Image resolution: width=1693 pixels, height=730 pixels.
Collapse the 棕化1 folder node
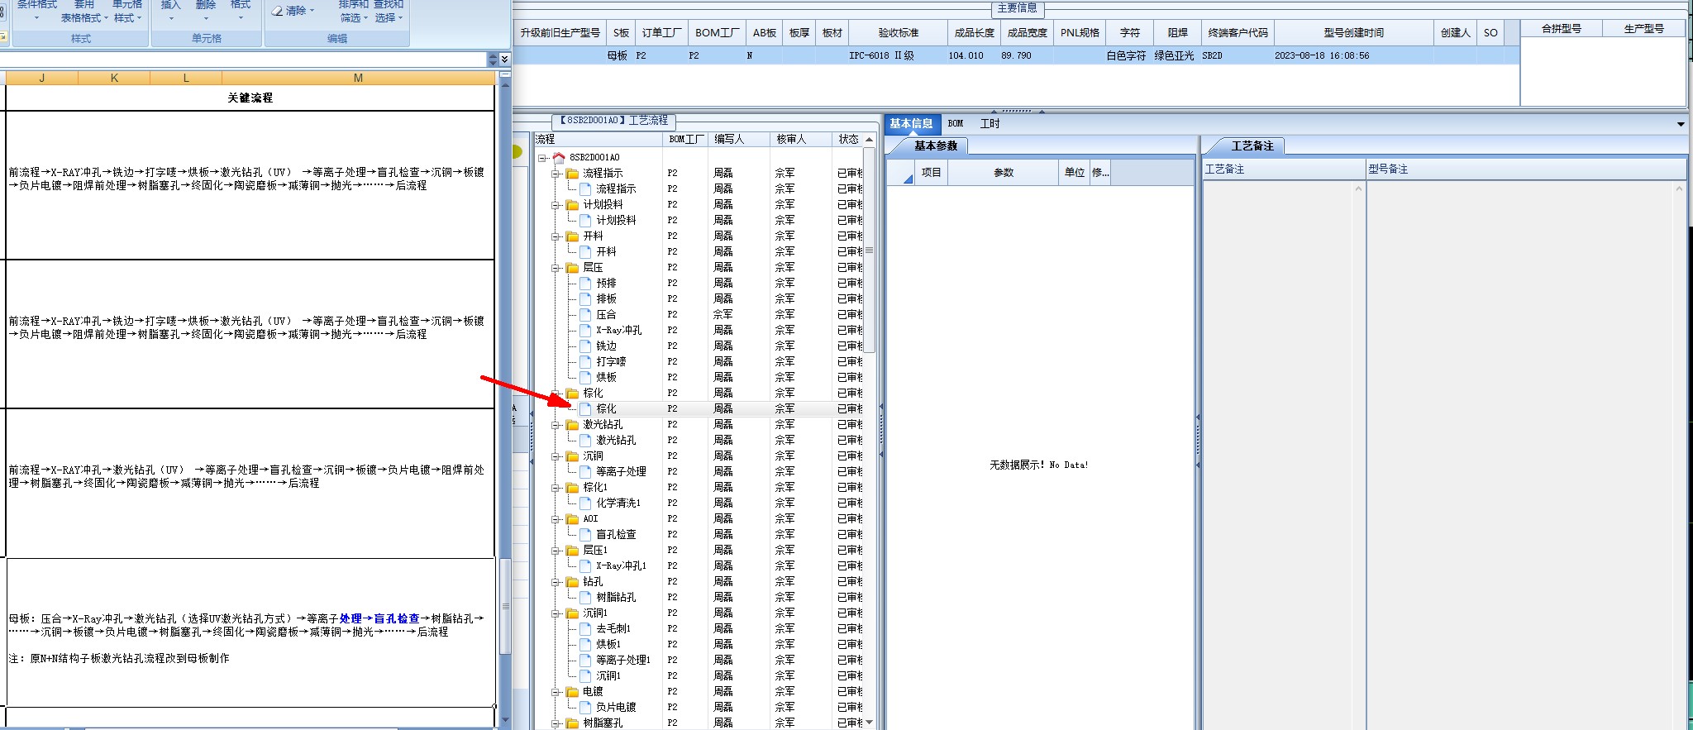pos(557,487)
